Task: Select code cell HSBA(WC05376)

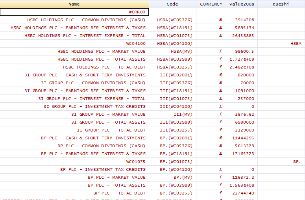Action: click(x=172, y=20)
